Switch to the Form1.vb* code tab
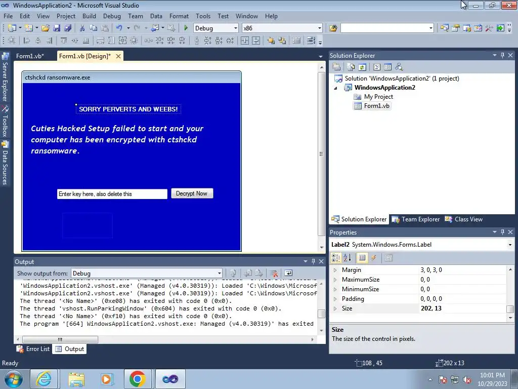 point(30,56)
